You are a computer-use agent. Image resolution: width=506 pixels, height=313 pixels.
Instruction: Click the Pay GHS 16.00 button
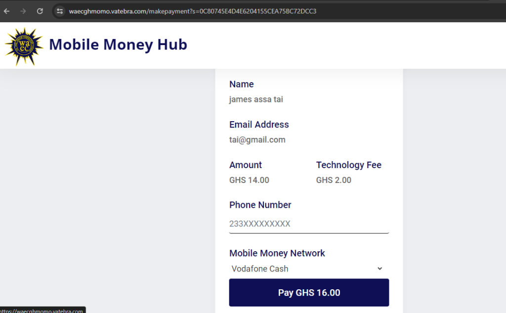click(309, 293)
